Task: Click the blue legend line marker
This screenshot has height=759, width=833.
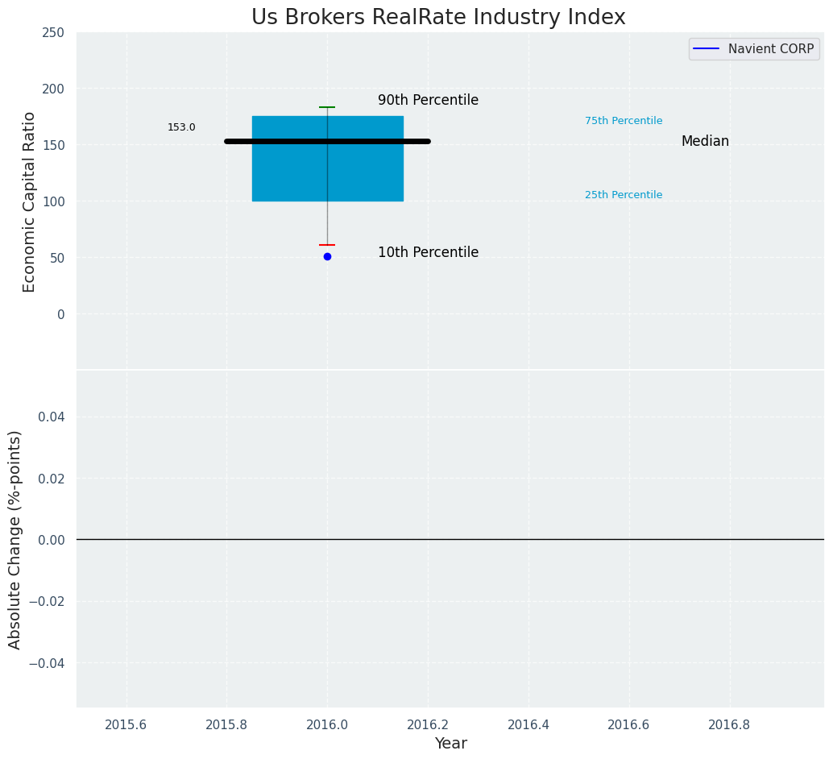Action: [706, 49]
